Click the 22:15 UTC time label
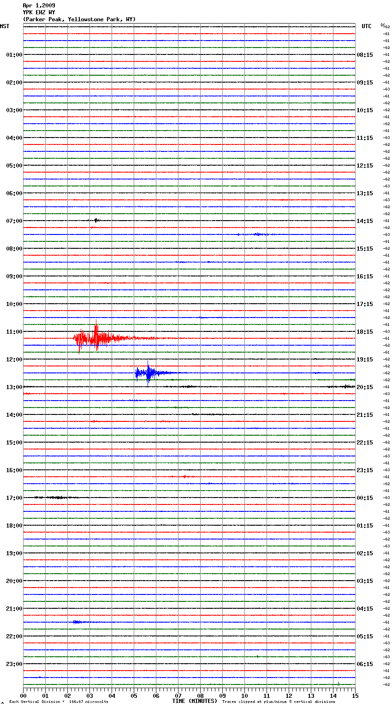Viewport: 392px width, 708px height. coord(365,443)
